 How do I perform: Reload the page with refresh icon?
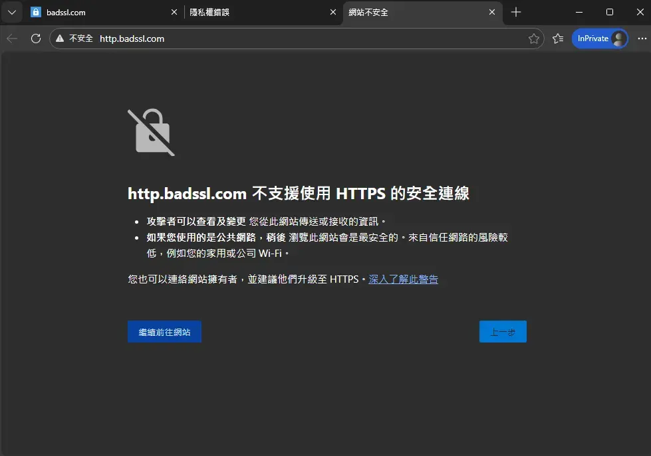[36, 38]
